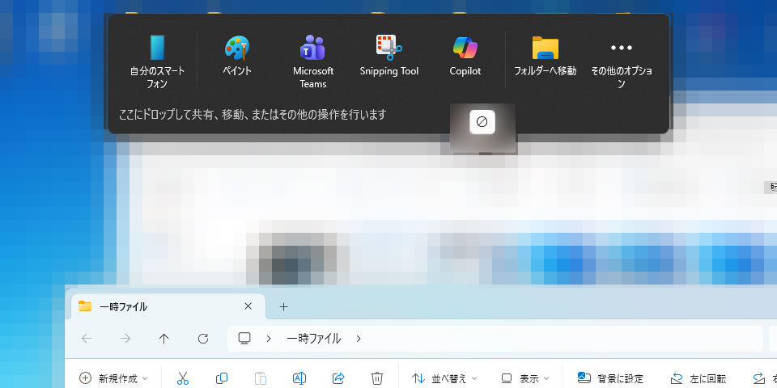Expand the 新規作成 dropdown
Image resolution: width=777 pixels, height=388 pixels.
tap(113, 377)
